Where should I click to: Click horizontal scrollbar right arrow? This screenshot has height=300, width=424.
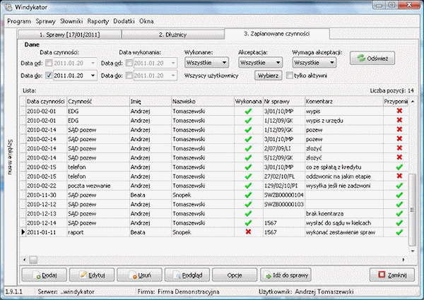tap(404, 260)
